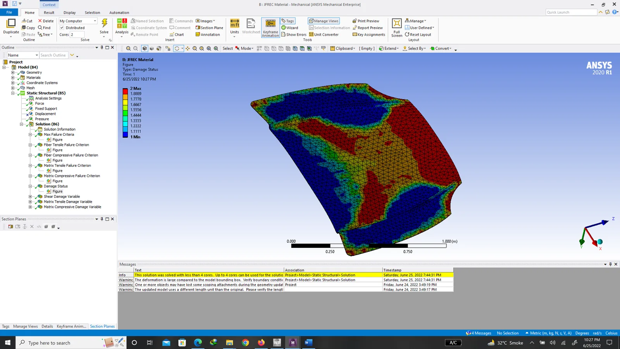The width and height of the screenshot is (620, 349).
Task: Open the Convert menu button
Action: [441, 48]
